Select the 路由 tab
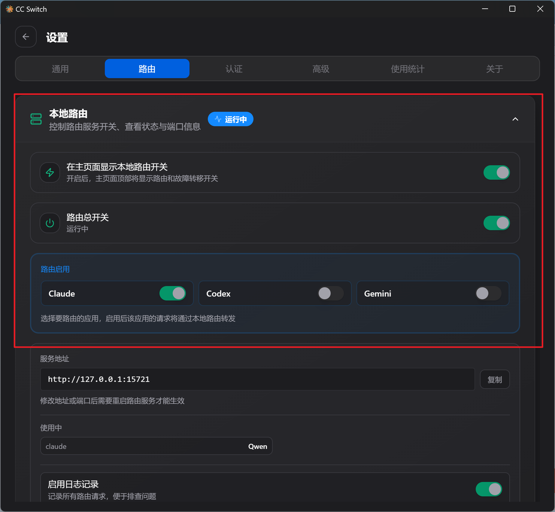The width and height of the screenshot is (555, 512). (x=147, y=69)
